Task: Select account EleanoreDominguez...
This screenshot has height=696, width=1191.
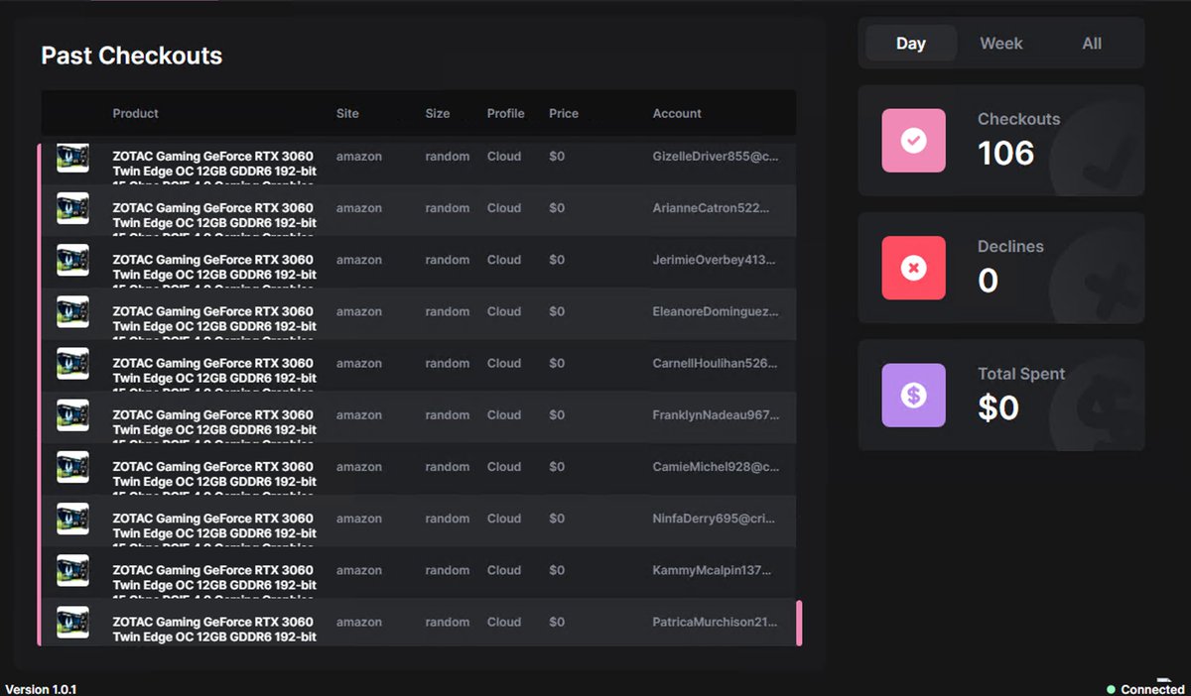Action: pos(716,311)
